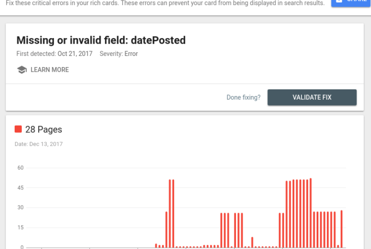Click the VALIDATE FIX button
Image resolution: width=371 pixels, height=249 pixels.
pos(312,98)
